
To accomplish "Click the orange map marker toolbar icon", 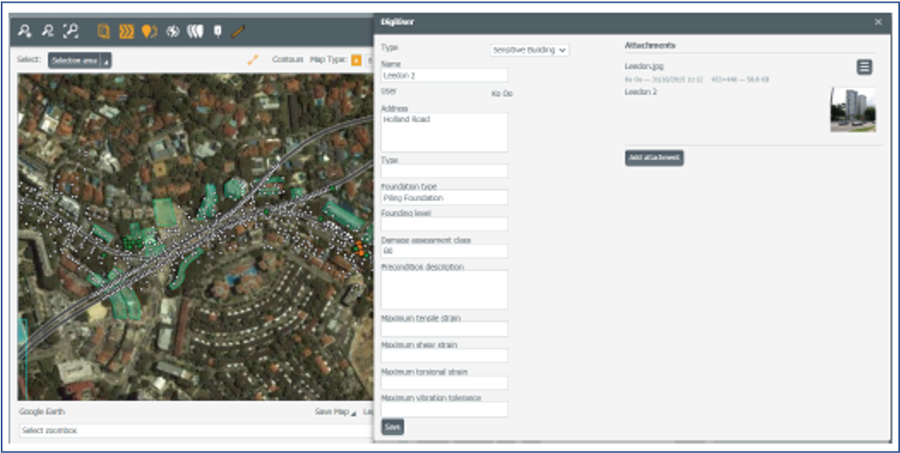I will tap(150, 31).
